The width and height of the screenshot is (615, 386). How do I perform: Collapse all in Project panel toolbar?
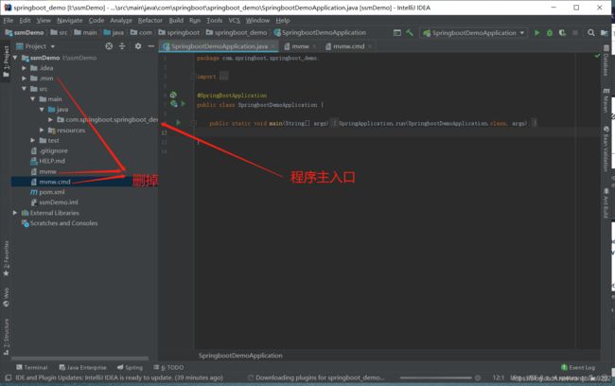(122, 46)
